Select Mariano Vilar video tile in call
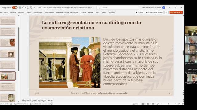This screenshot has width=197, height=110. pyautogui.click(x=191, y=59)
